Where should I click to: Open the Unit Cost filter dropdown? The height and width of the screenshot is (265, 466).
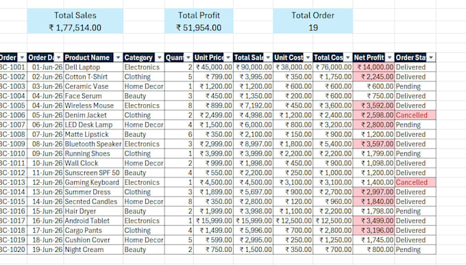pos(308,58)
